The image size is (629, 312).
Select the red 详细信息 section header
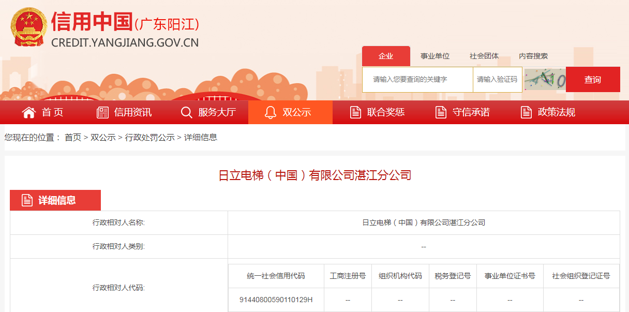(55, 200)
